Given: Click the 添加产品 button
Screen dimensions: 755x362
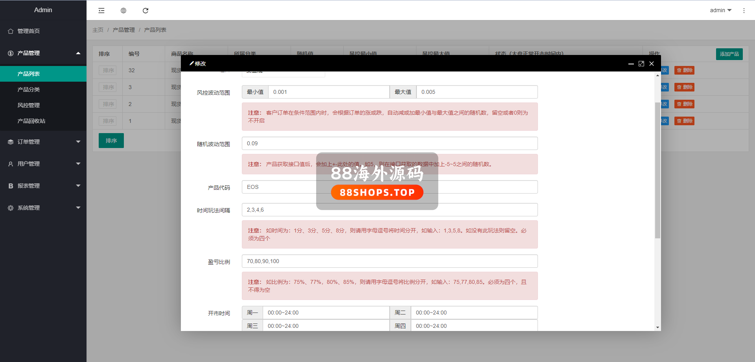Looking at the screenshot, I should pyautogui.click(x=729, y=54).
